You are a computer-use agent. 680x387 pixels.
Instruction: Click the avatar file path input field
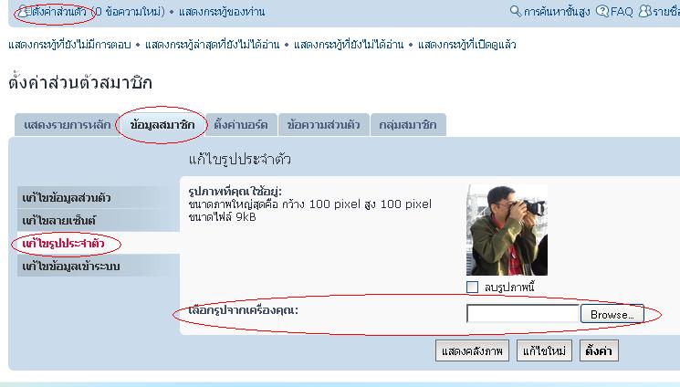(522, 314)
